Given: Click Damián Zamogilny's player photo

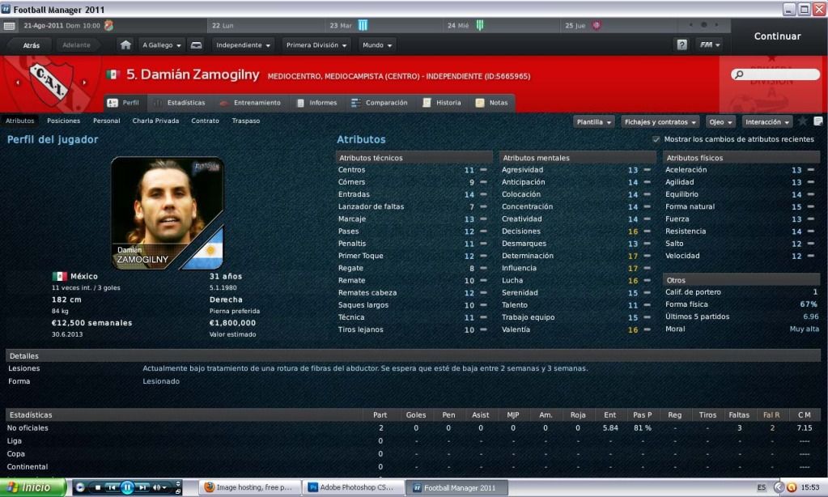Looking at the screenshot, I should [x=167, y=214].
